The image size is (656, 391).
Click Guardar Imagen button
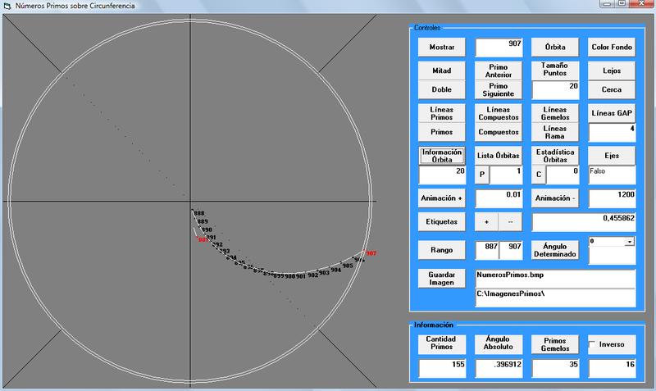442,277
